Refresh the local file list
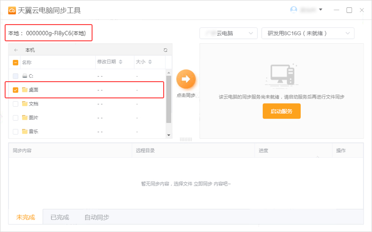372x232 pixels. point(166,50)
